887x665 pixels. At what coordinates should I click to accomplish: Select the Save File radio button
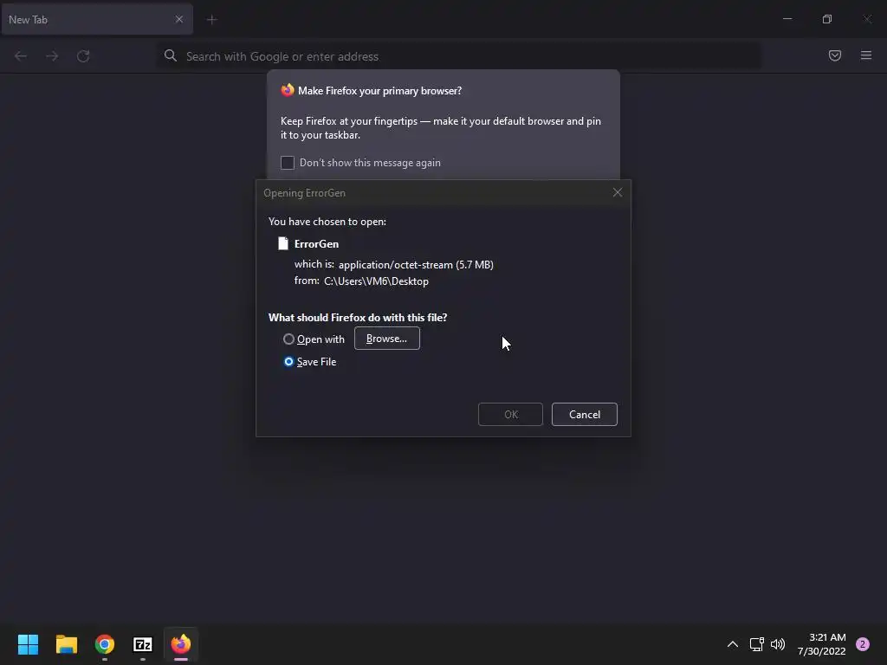point(288,362)
